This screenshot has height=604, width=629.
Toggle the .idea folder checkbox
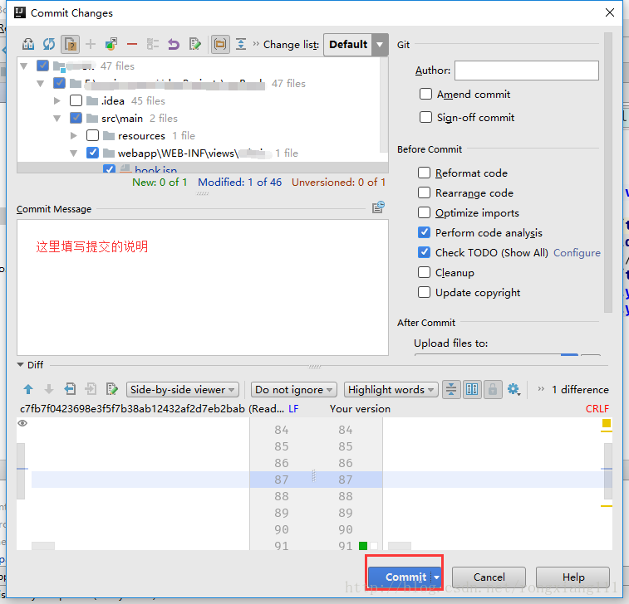76,100
